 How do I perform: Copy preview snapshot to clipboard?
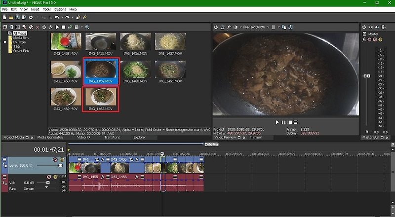(x=284, y=27)
